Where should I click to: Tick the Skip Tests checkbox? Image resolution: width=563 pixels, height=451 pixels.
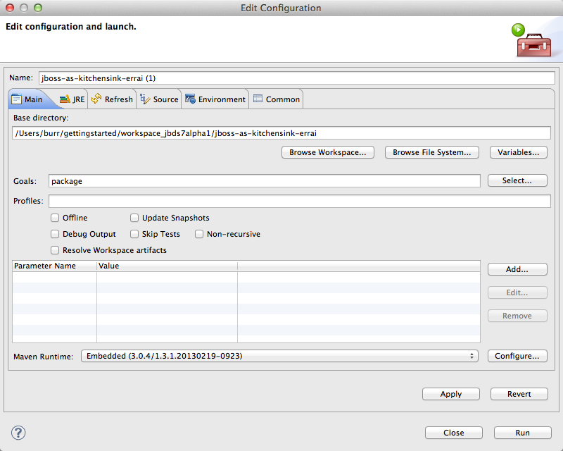point(134,234)
